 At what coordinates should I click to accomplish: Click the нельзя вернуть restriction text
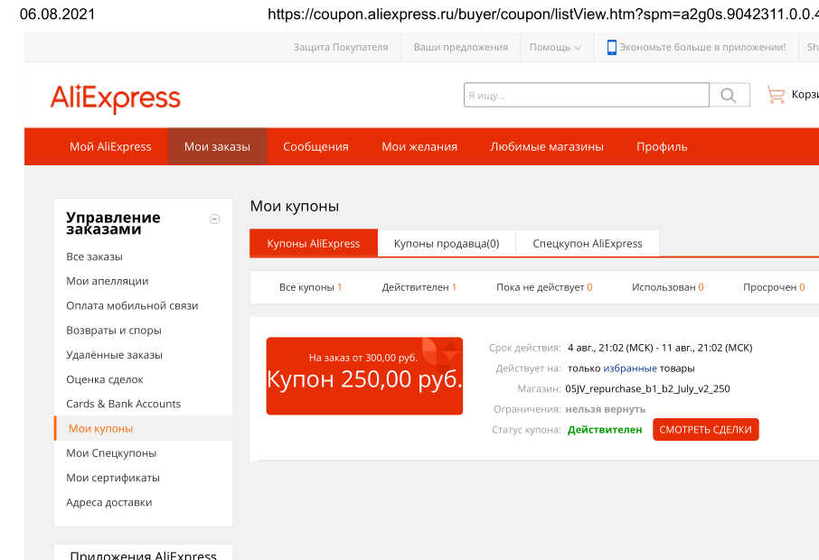click(x=606, y=409)
